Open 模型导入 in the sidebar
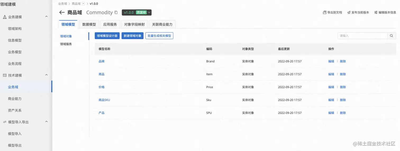This screenshot has height=151, width=400. 15,134
